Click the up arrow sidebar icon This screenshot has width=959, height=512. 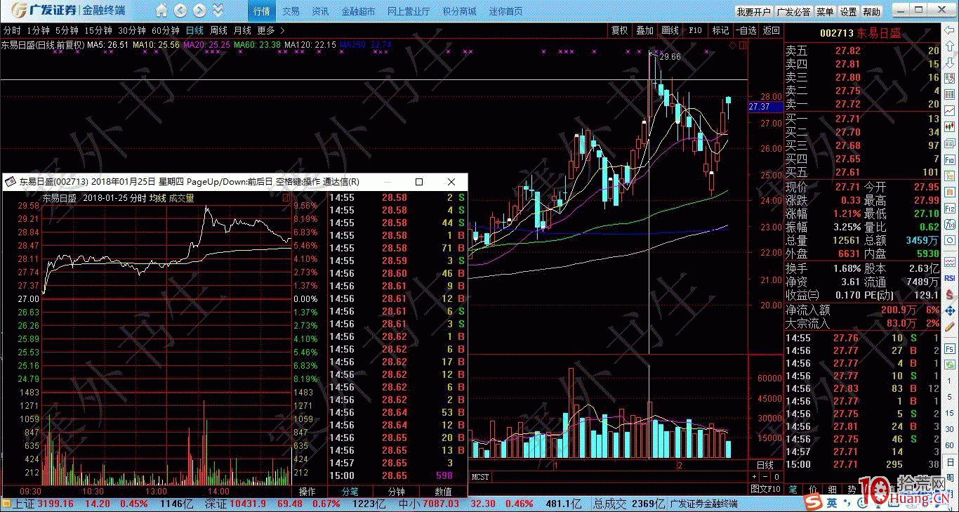coord(950,47)
